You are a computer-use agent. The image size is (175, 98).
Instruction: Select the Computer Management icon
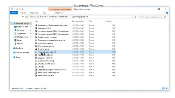36,73
